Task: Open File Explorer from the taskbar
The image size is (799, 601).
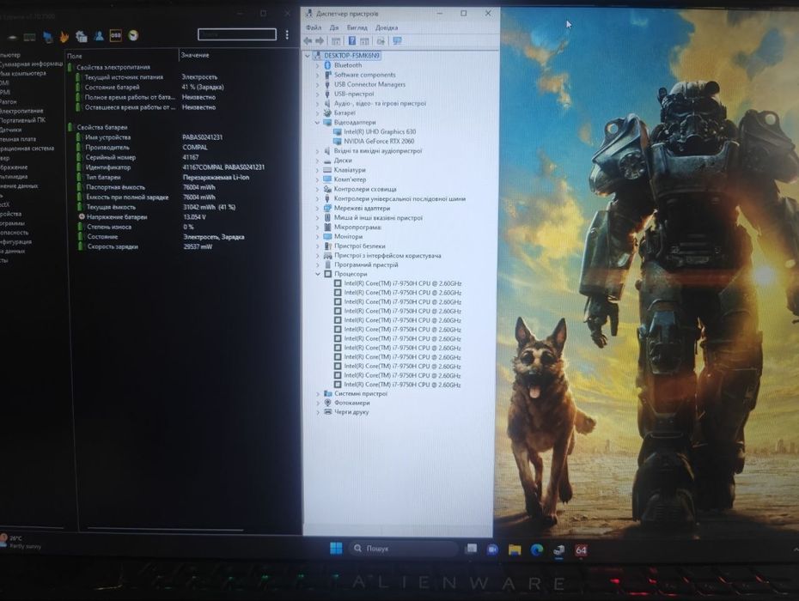Action: pos(515,549)
